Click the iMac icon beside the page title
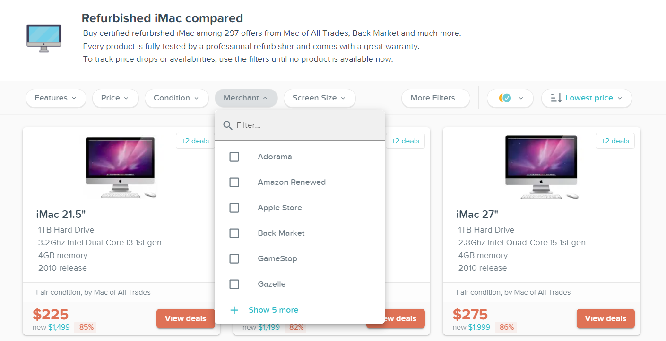Image resolution: width=666 pixels, height=341 pixels. [43, 38]
